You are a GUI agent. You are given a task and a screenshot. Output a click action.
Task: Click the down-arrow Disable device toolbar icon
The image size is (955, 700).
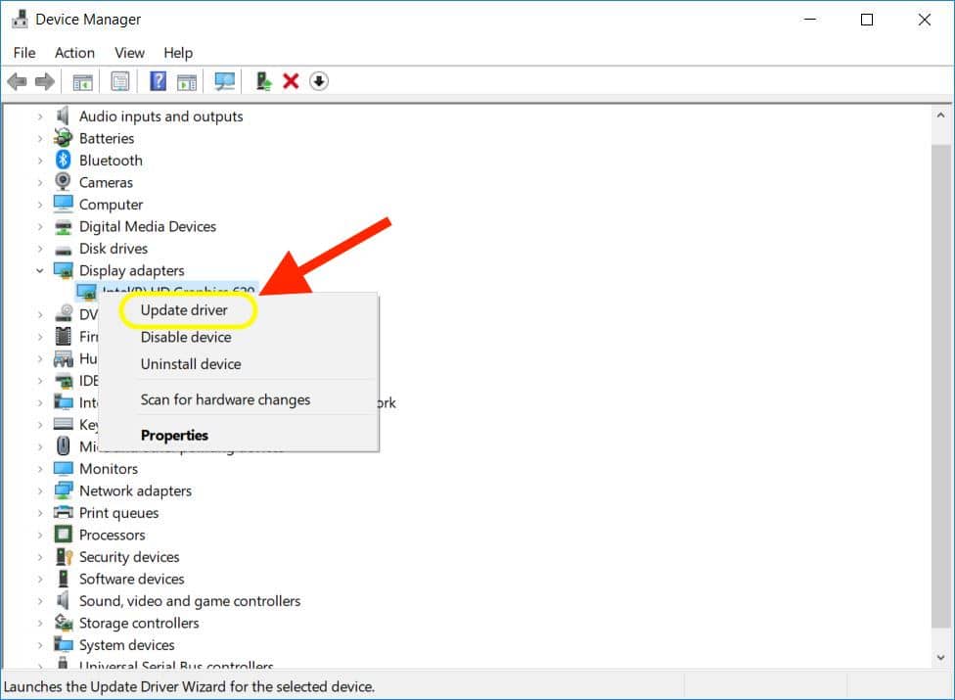(319, 81)
